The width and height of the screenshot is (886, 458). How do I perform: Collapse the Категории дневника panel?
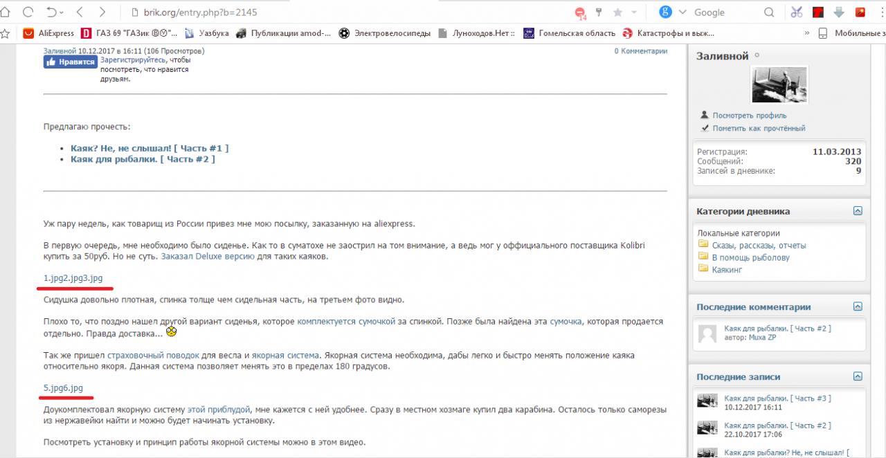click(x=858, y=211)
